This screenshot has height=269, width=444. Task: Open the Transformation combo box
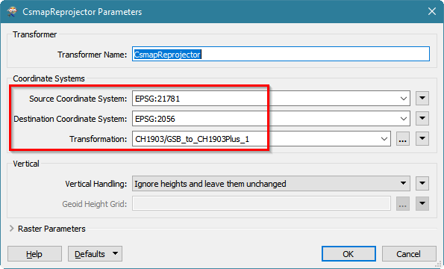point(261,139)
